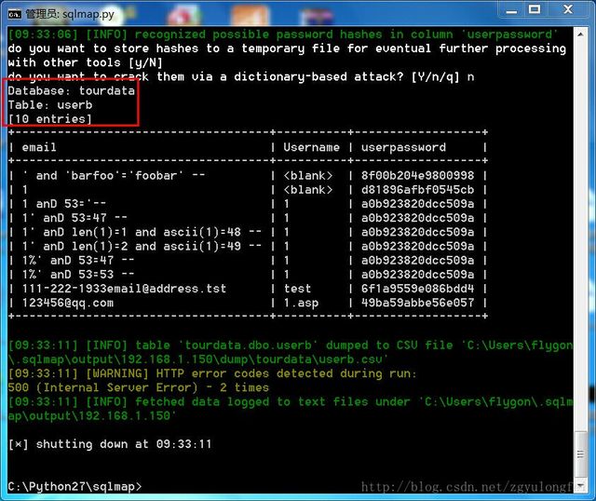Click the 'fetched data logged to text files' line
The image size is (596, 501).
coord(291,409)
